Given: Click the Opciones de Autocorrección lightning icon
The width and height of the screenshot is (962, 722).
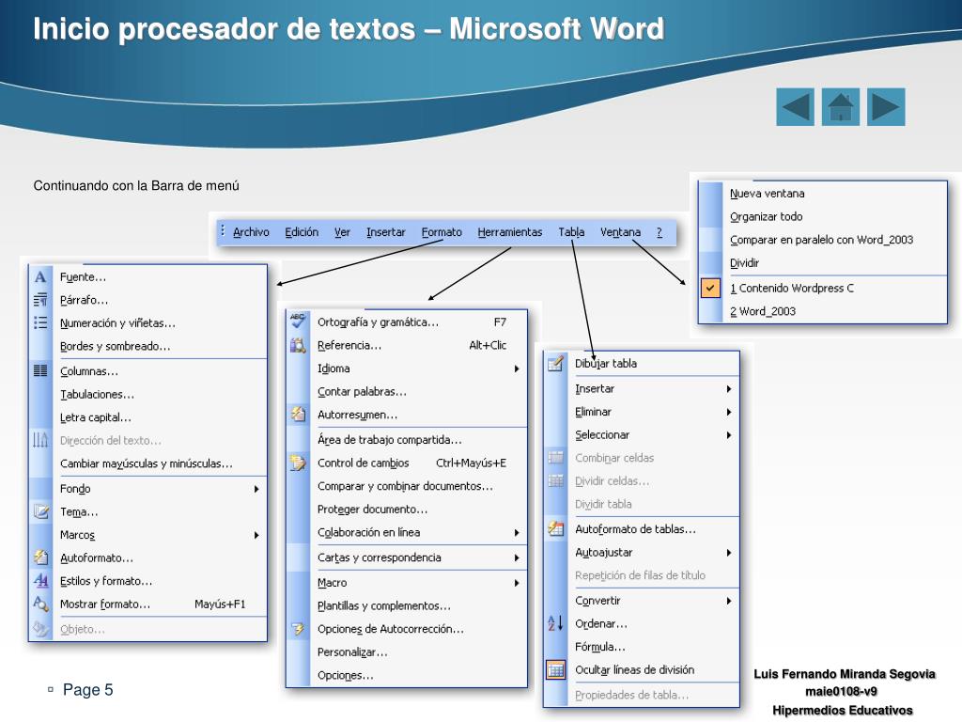Looking at the screenshot, I should tap(298, 629).
